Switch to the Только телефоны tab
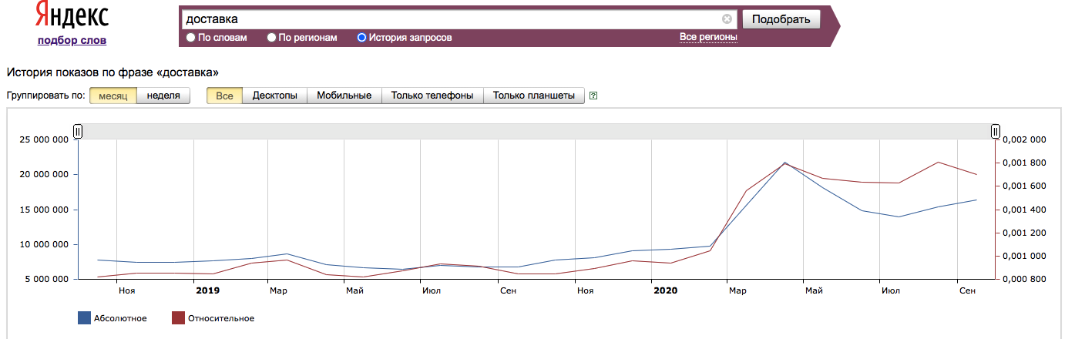The width and height of the screenshot is (1075, 339). coord(432,96)
